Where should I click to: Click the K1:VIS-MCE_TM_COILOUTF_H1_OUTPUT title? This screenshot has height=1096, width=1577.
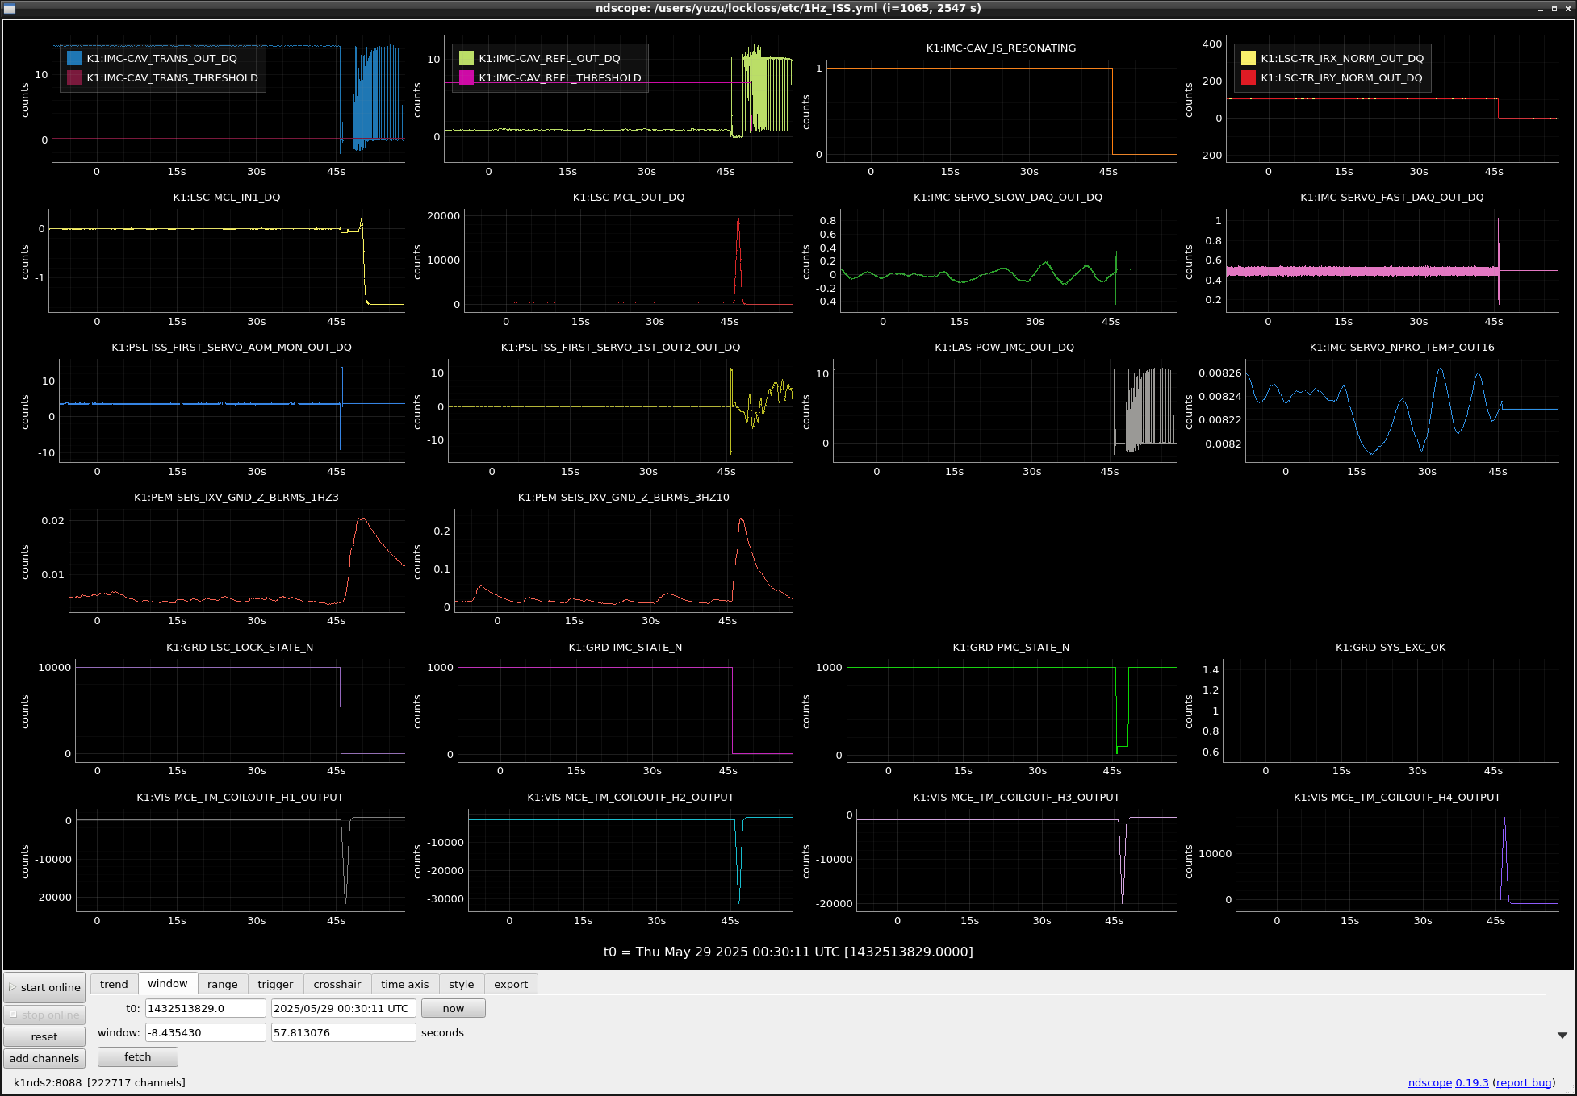(240, 797)
